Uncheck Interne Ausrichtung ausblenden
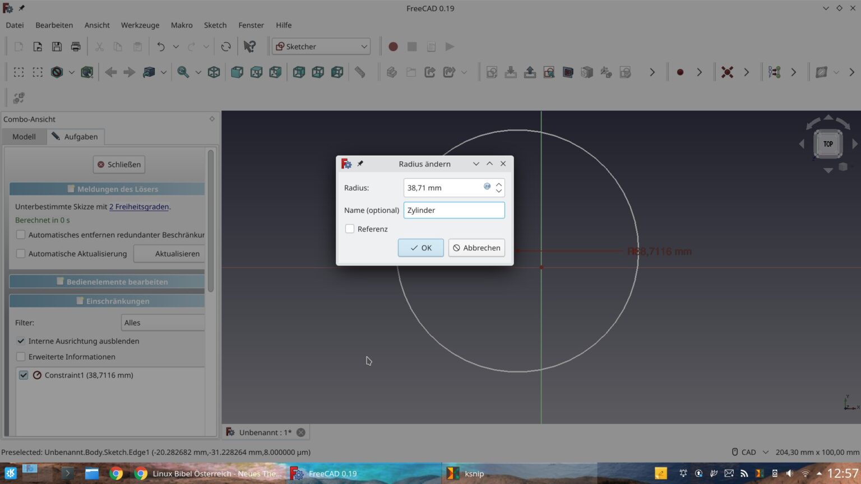Viewport: 861px width, 484px height. coord(21,341)
